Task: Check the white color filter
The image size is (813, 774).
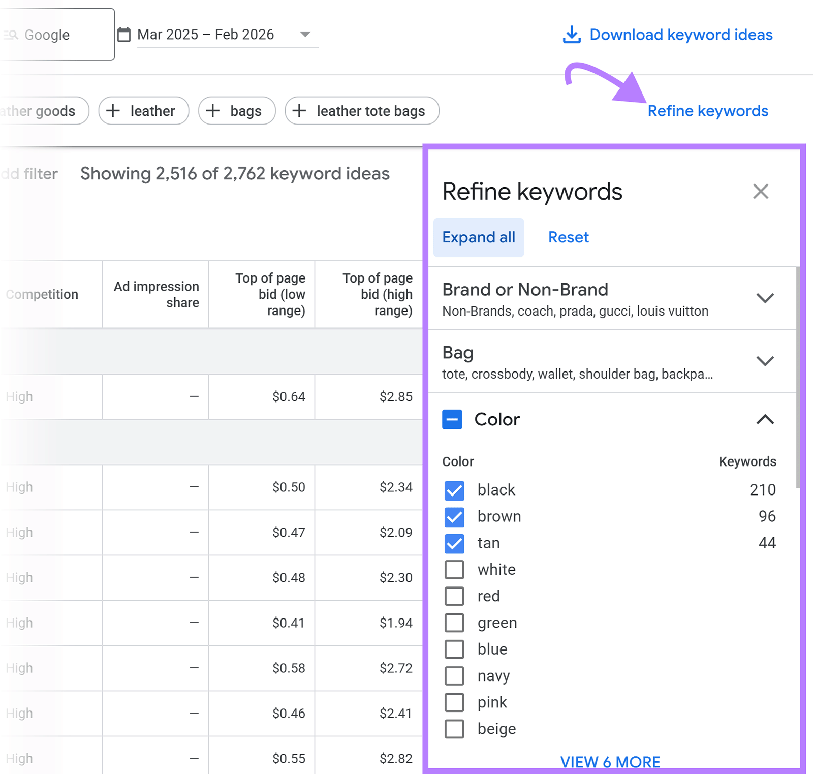Action: pyautogui.click(x=455, y=570)
